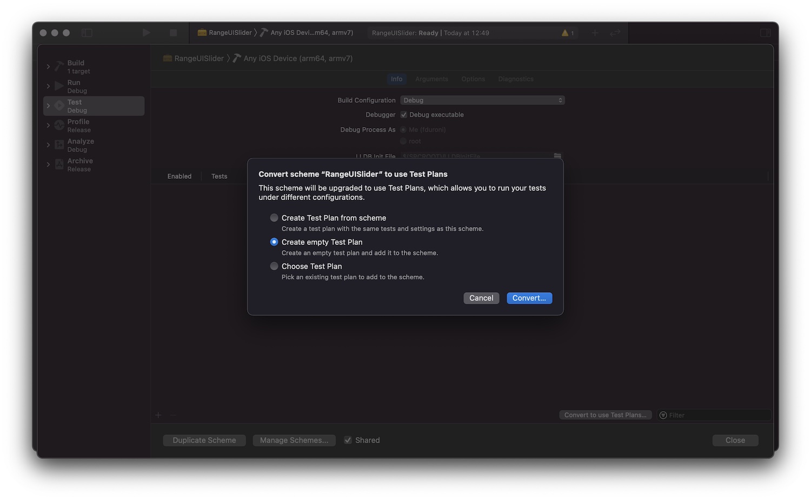The height and width of the screenshot is (501, 811).
Task: Click the filter icon beside Filter field
Action: coord(663,415)
